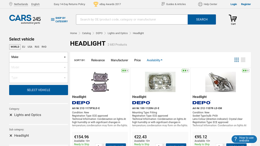260x146 pixels.
Task: Sort products by Price
Action: 137,60
